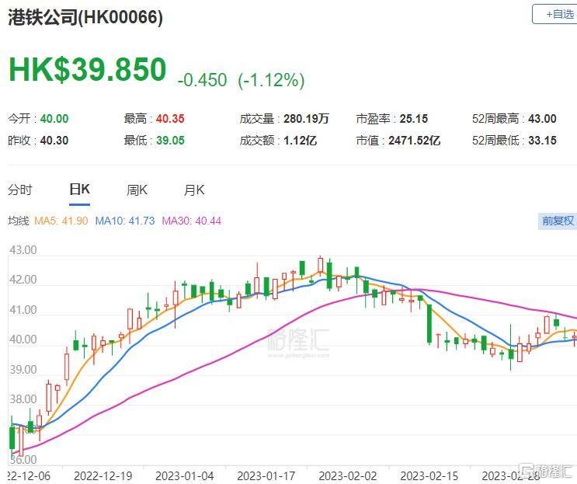577x484 pixels.
Task: Click the 最低 day low 39.05
Action: [x=170, y=141]
